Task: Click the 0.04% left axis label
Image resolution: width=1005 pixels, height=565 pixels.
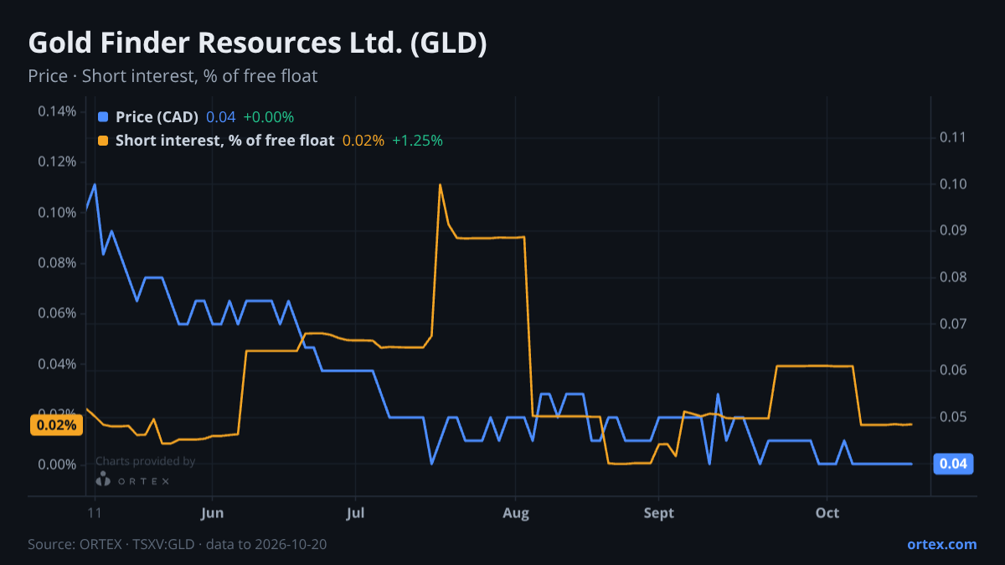Action: click(x=57, y=364)
